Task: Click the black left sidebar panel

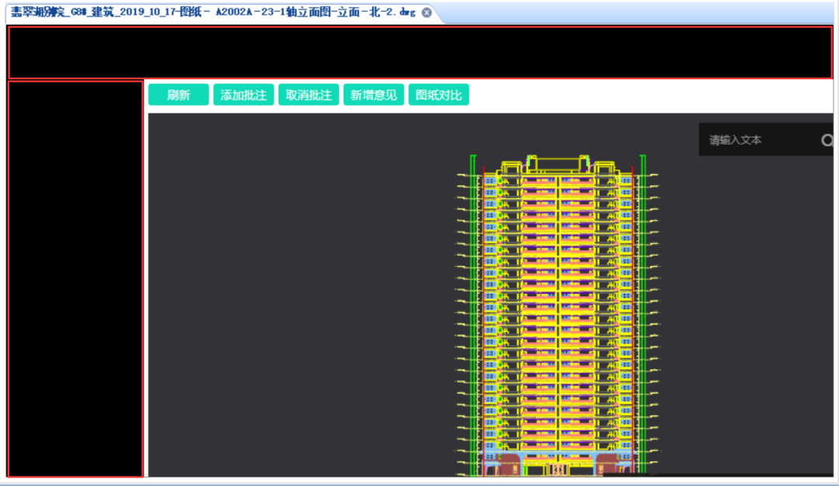Action: pyautogui.click(x=75, y=278)
